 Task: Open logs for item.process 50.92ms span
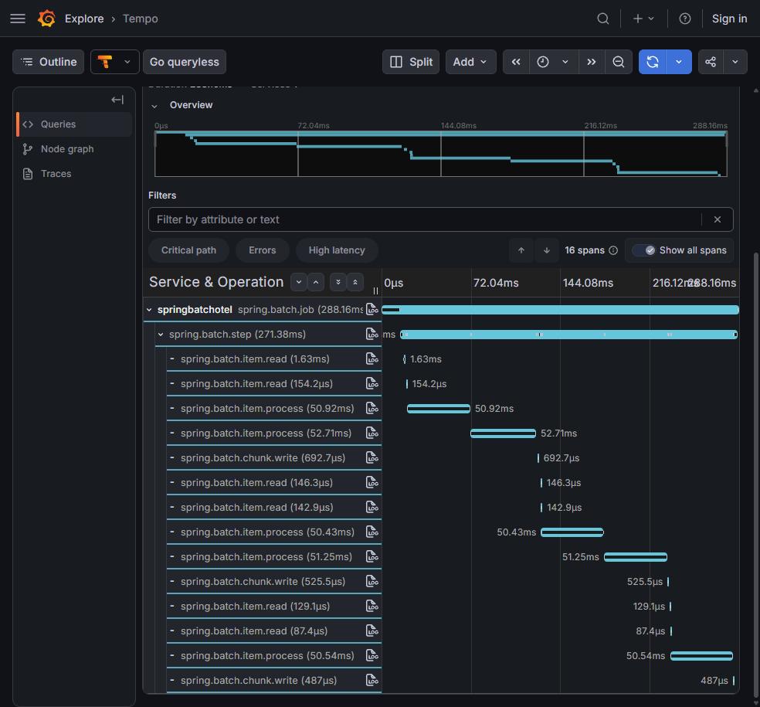(372, 408)
